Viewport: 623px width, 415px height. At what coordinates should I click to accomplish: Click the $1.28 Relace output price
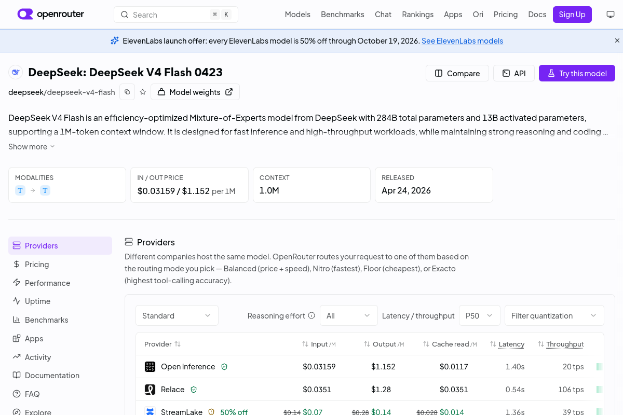(381, 390)
